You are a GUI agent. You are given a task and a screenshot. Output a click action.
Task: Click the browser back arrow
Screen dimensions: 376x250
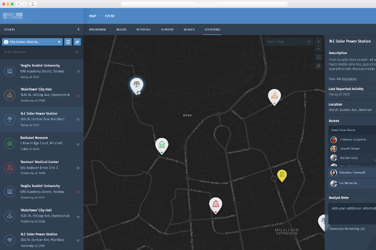tap(19, 4)
